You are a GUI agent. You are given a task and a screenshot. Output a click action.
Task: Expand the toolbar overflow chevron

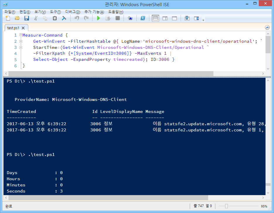point(203,20)
